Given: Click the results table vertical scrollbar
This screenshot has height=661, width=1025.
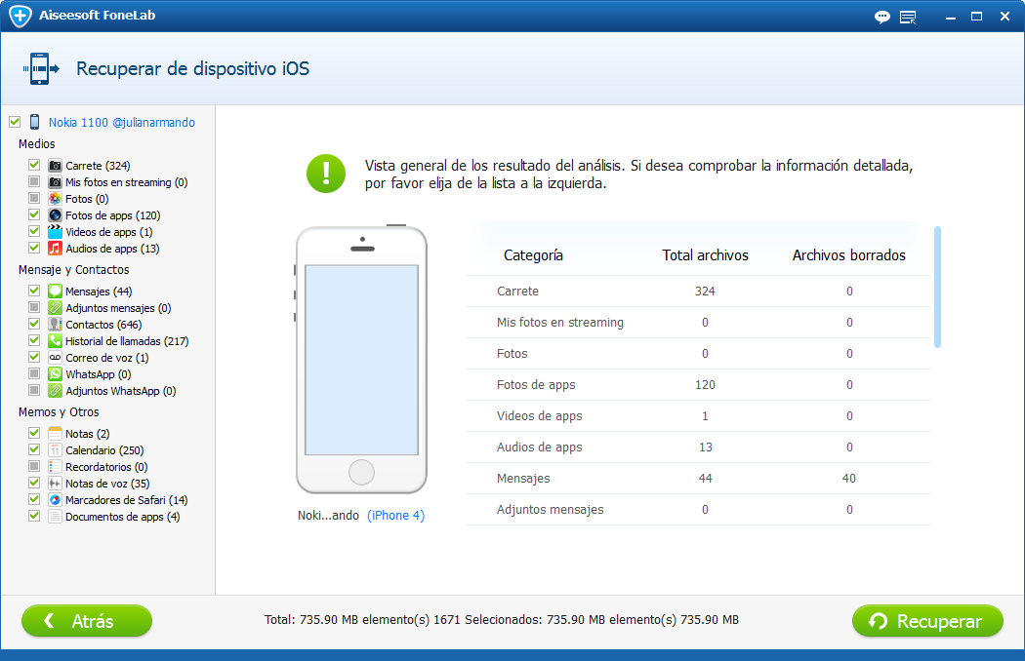Looking at the screenshot, I should [x=937, y=287].
